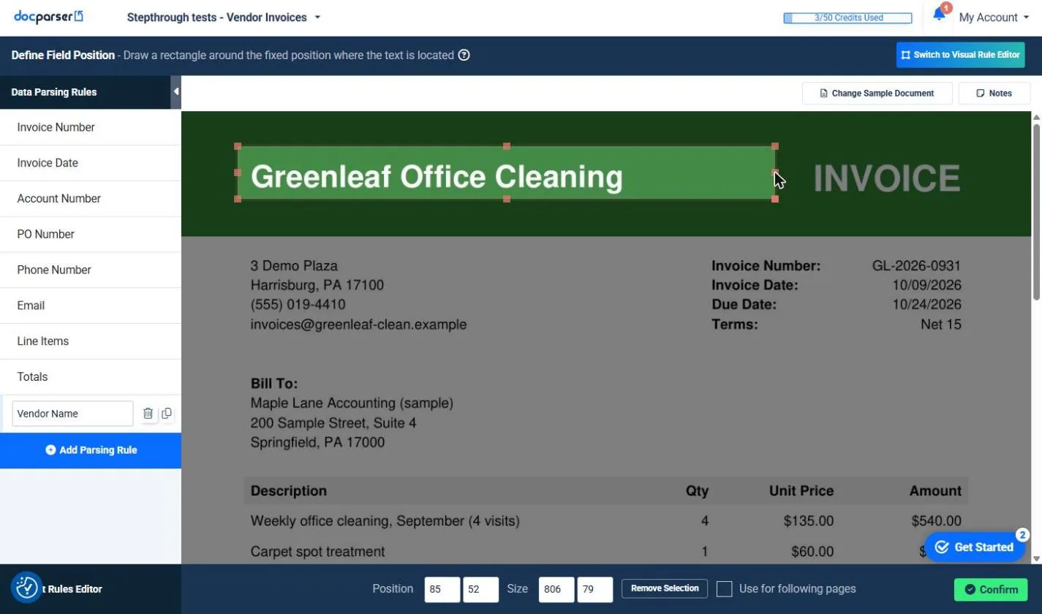Click the Size width input field
The image size is (1042, 614).
556,589
